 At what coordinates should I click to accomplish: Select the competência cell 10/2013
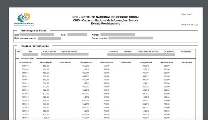[25, 111]
